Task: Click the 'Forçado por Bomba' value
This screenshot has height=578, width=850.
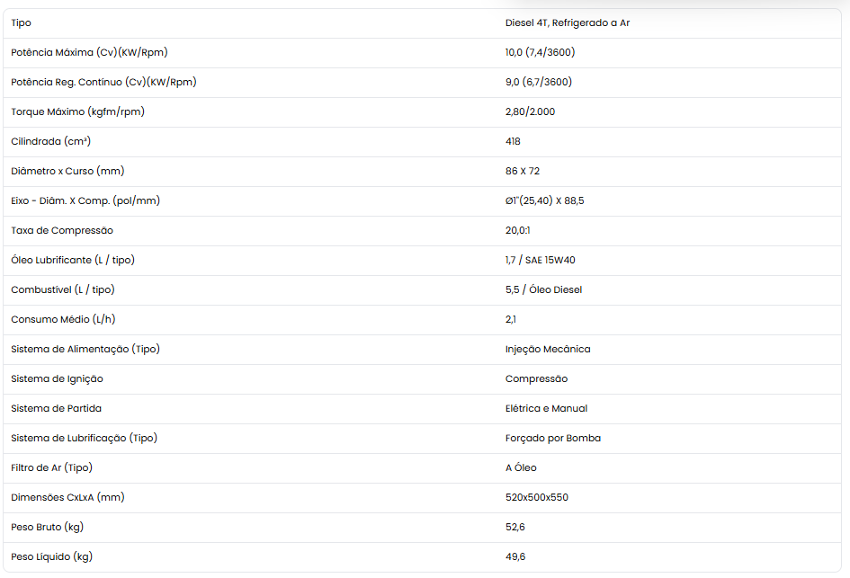Action: (x=553, y=439)
